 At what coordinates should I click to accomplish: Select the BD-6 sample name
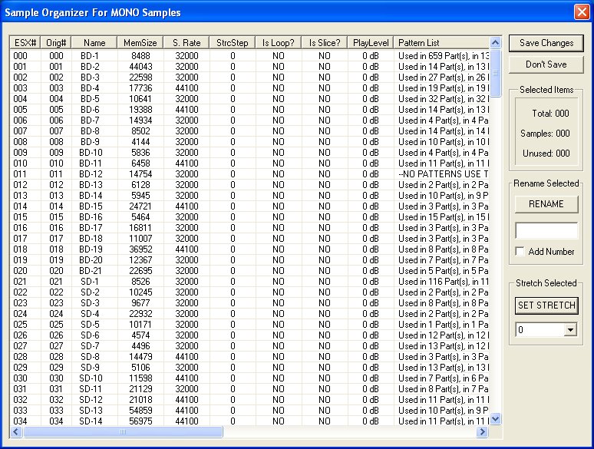click(x=90, y=110)
